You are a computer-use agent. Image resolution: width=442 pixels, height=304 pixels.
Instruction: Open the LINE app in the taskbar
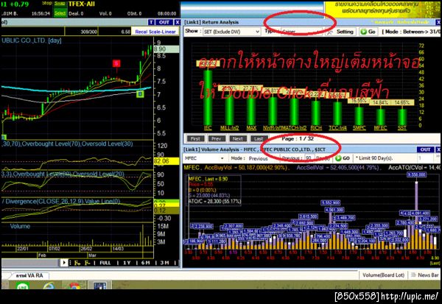[x=23, y=286]
